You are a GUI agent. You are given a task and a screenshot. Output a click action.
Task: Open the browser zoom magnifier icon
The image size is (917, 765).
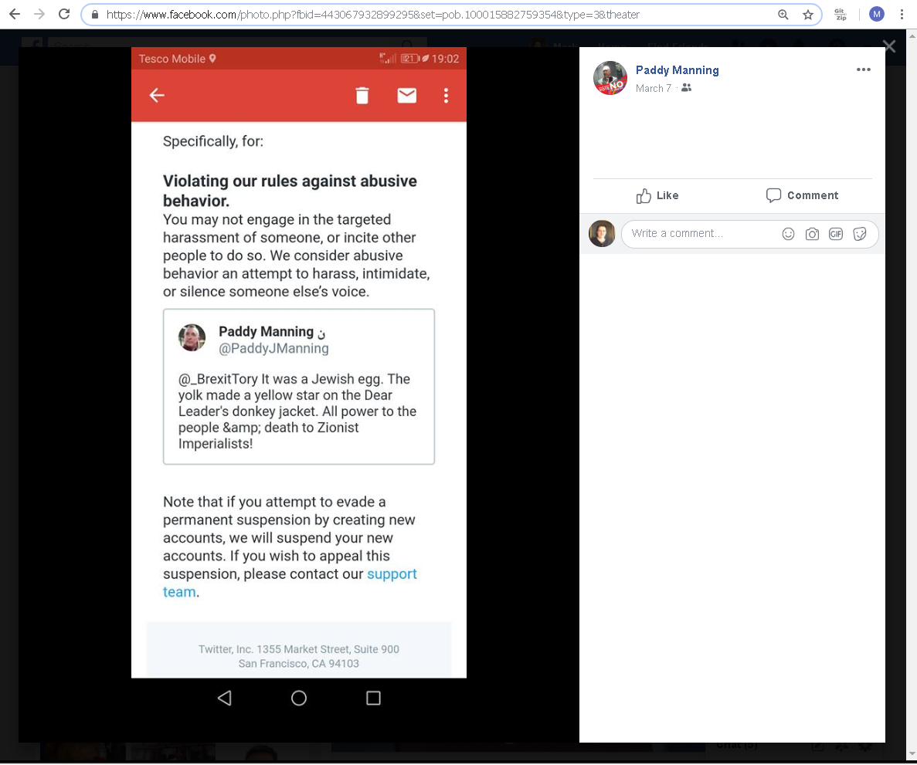tap(783, 15)
